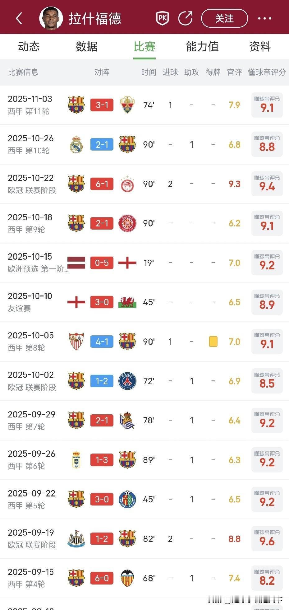Tap the Newcastle United crest

click(76, 539)
